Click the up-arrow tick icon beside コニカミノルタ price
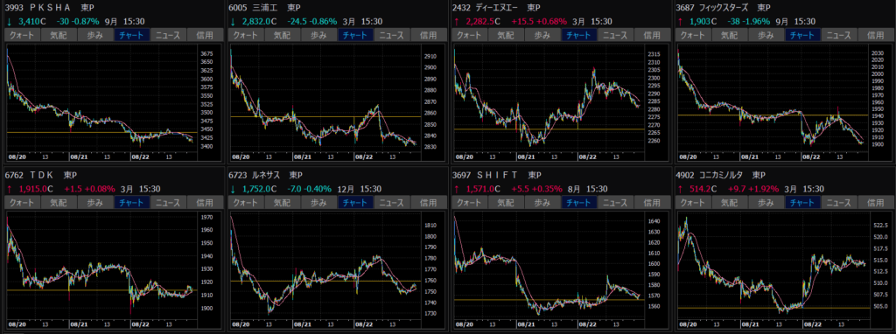The image size is (896, 334). click(681, 189)
